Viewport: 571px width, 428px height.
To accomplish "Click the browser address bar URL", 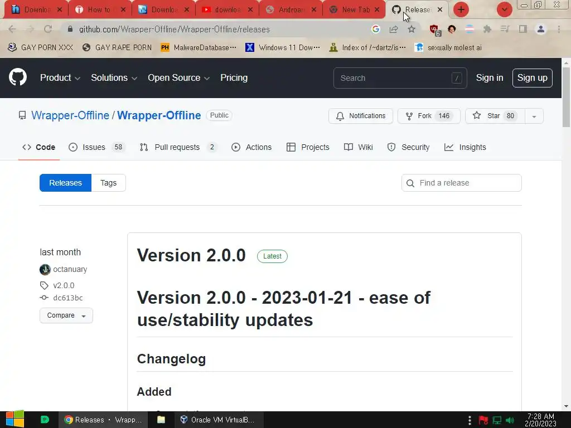I will [x=174, y=30].
